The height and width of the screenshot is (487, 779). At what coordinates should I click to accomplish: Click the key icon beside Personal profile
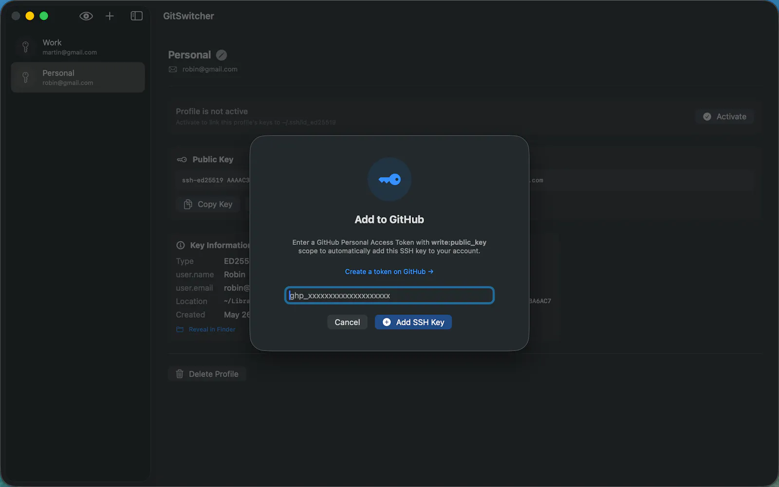[26, 77]
